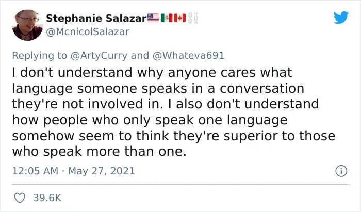Click the Mexico flag emoji

pyautogui.click(x=167, y=18)
